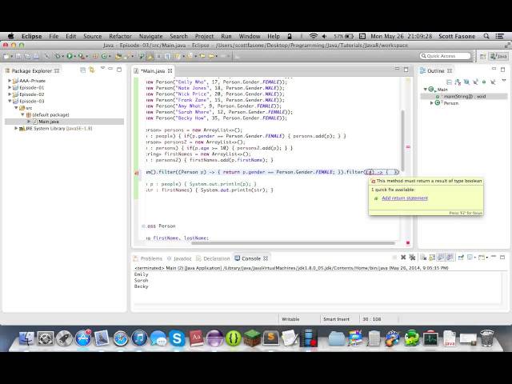Open the Navigate menu
The width and height of the screenshot is (512, 384).
(x=150, y=36)
